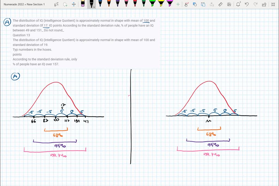Click the Redo icon
The height and width of the screenshot is (186, 279).
click(x=255, y=4)
